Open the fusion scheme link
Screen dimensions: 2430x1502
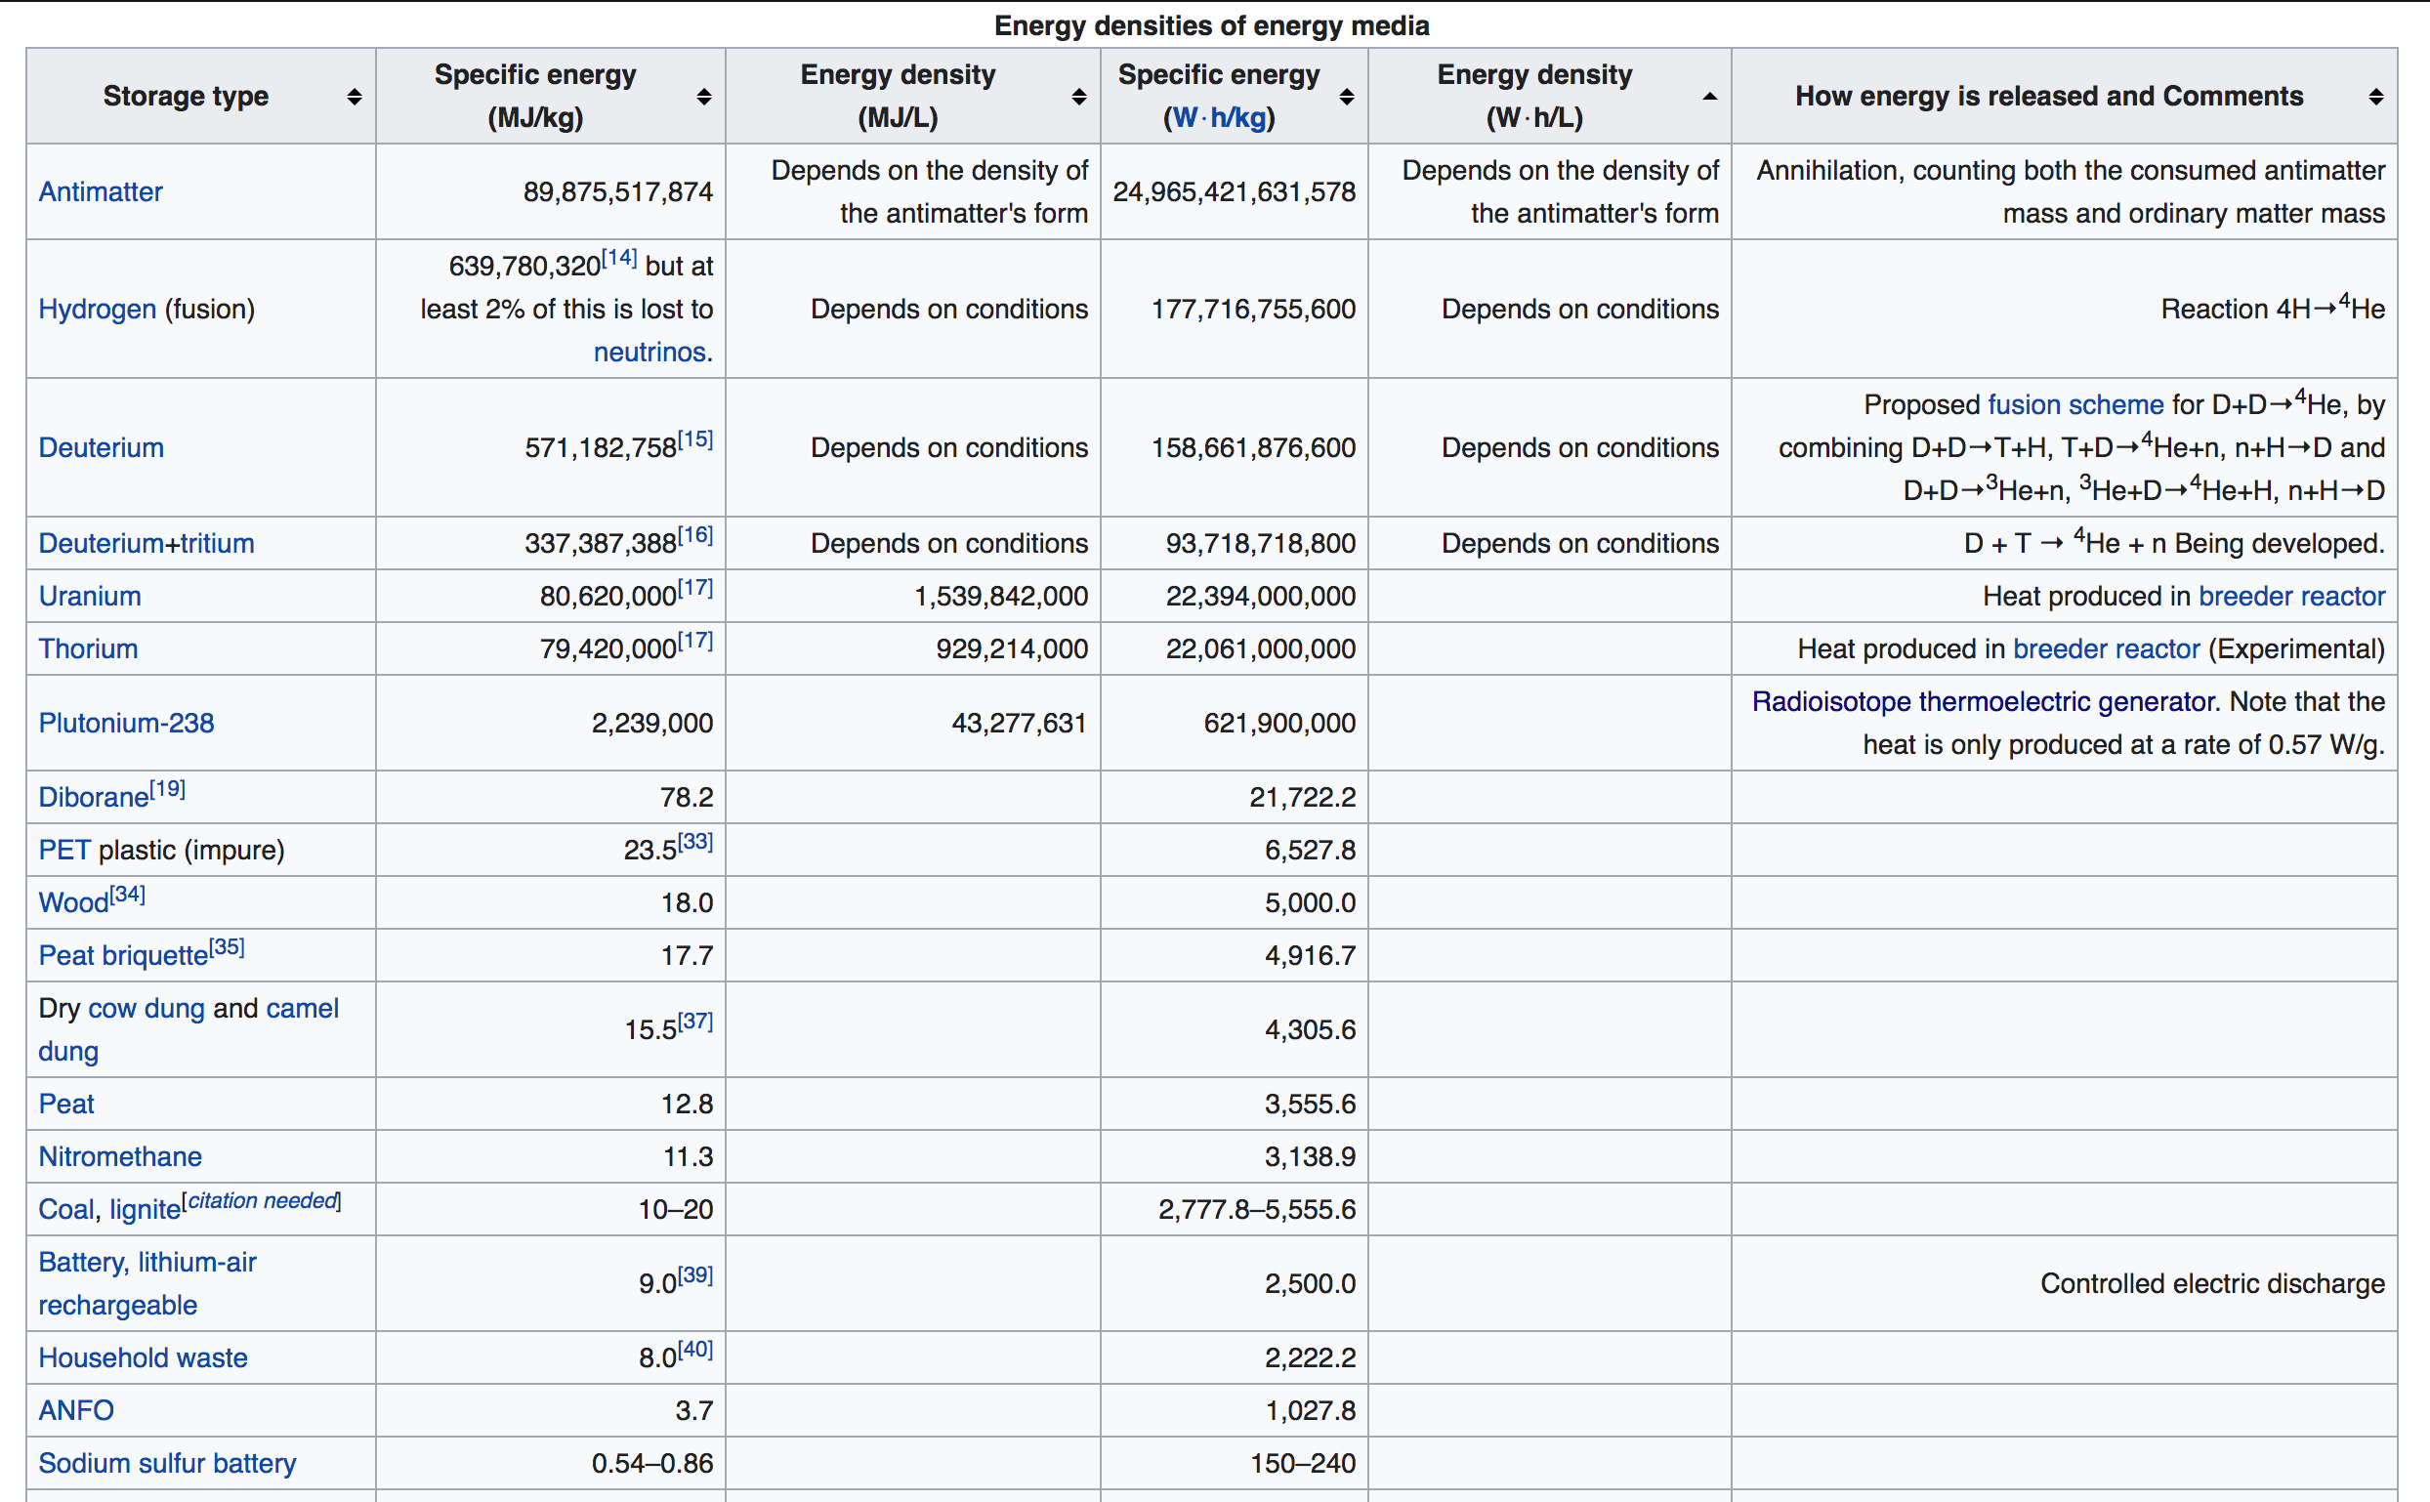(x=2074, y=404)
